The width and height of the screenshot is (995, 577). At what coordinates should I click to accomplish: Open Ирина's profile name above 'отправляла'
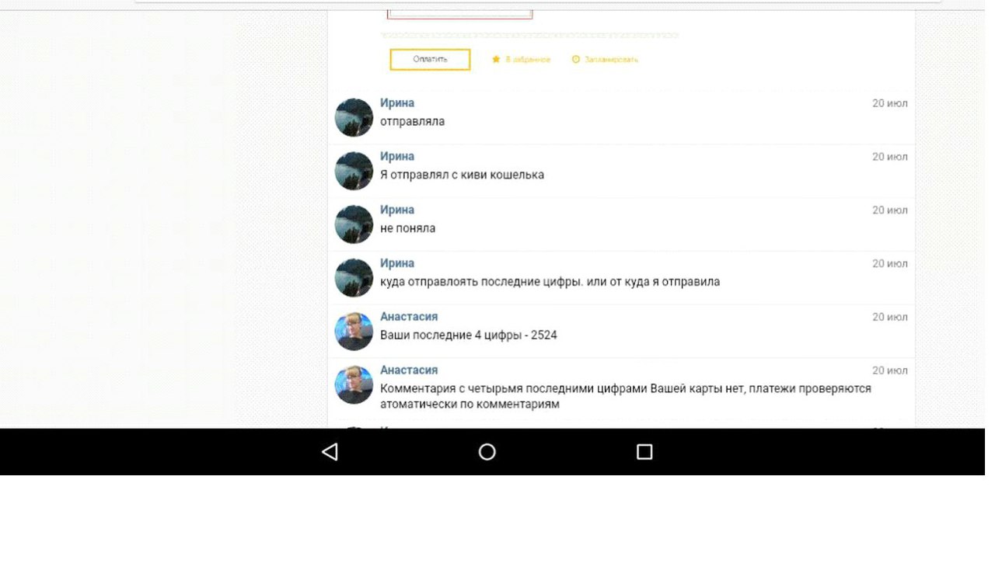pos(396,103)
